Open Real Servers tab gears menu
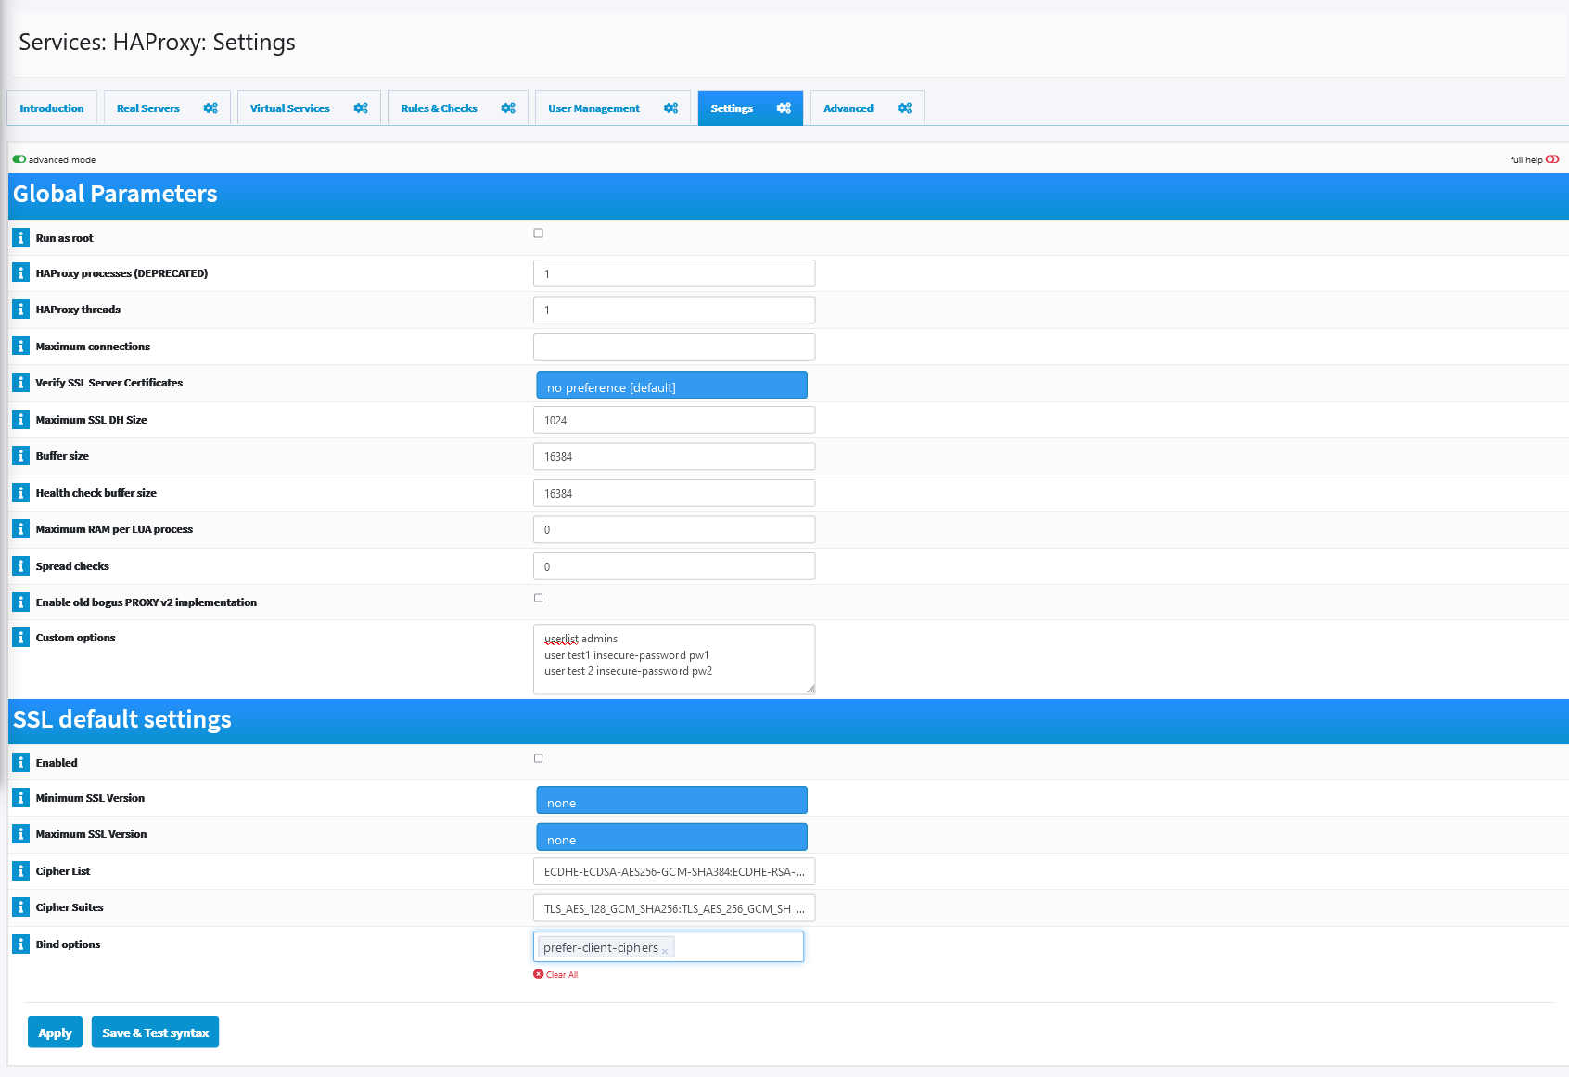The height and width of the screenshot is (1077, 1569). 210,108
